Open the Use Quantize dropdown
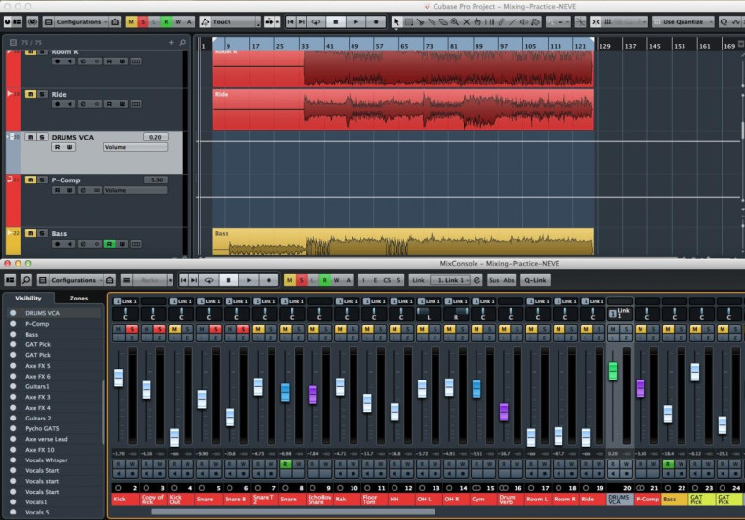Viewport: 745px width, 520px height. coord(683,21)
